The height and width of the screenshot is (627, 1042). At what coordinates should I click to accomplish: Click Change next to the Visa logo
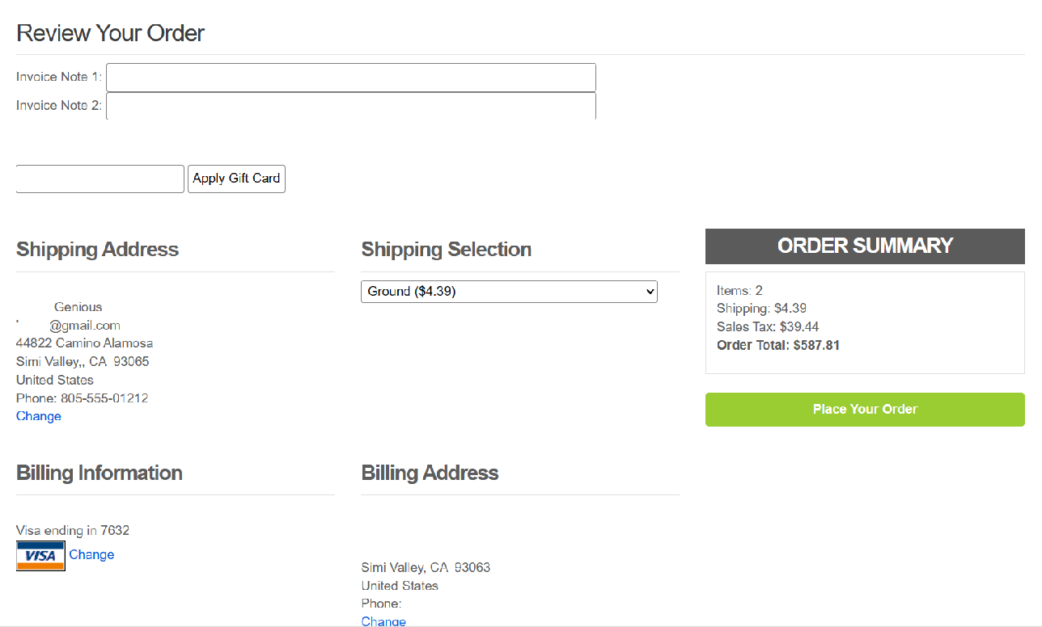91,554
